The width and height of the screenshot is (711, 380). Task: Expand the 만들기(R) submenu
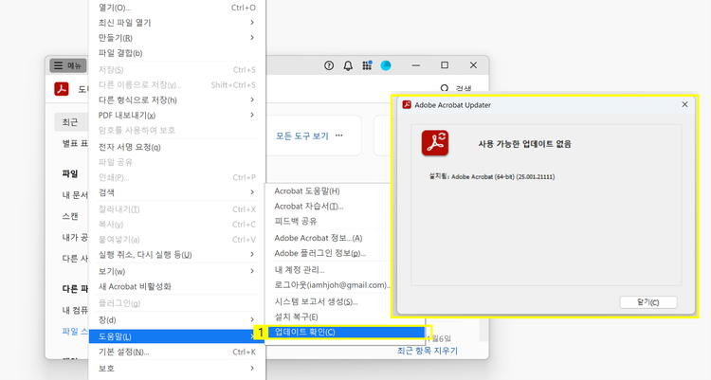177,38
